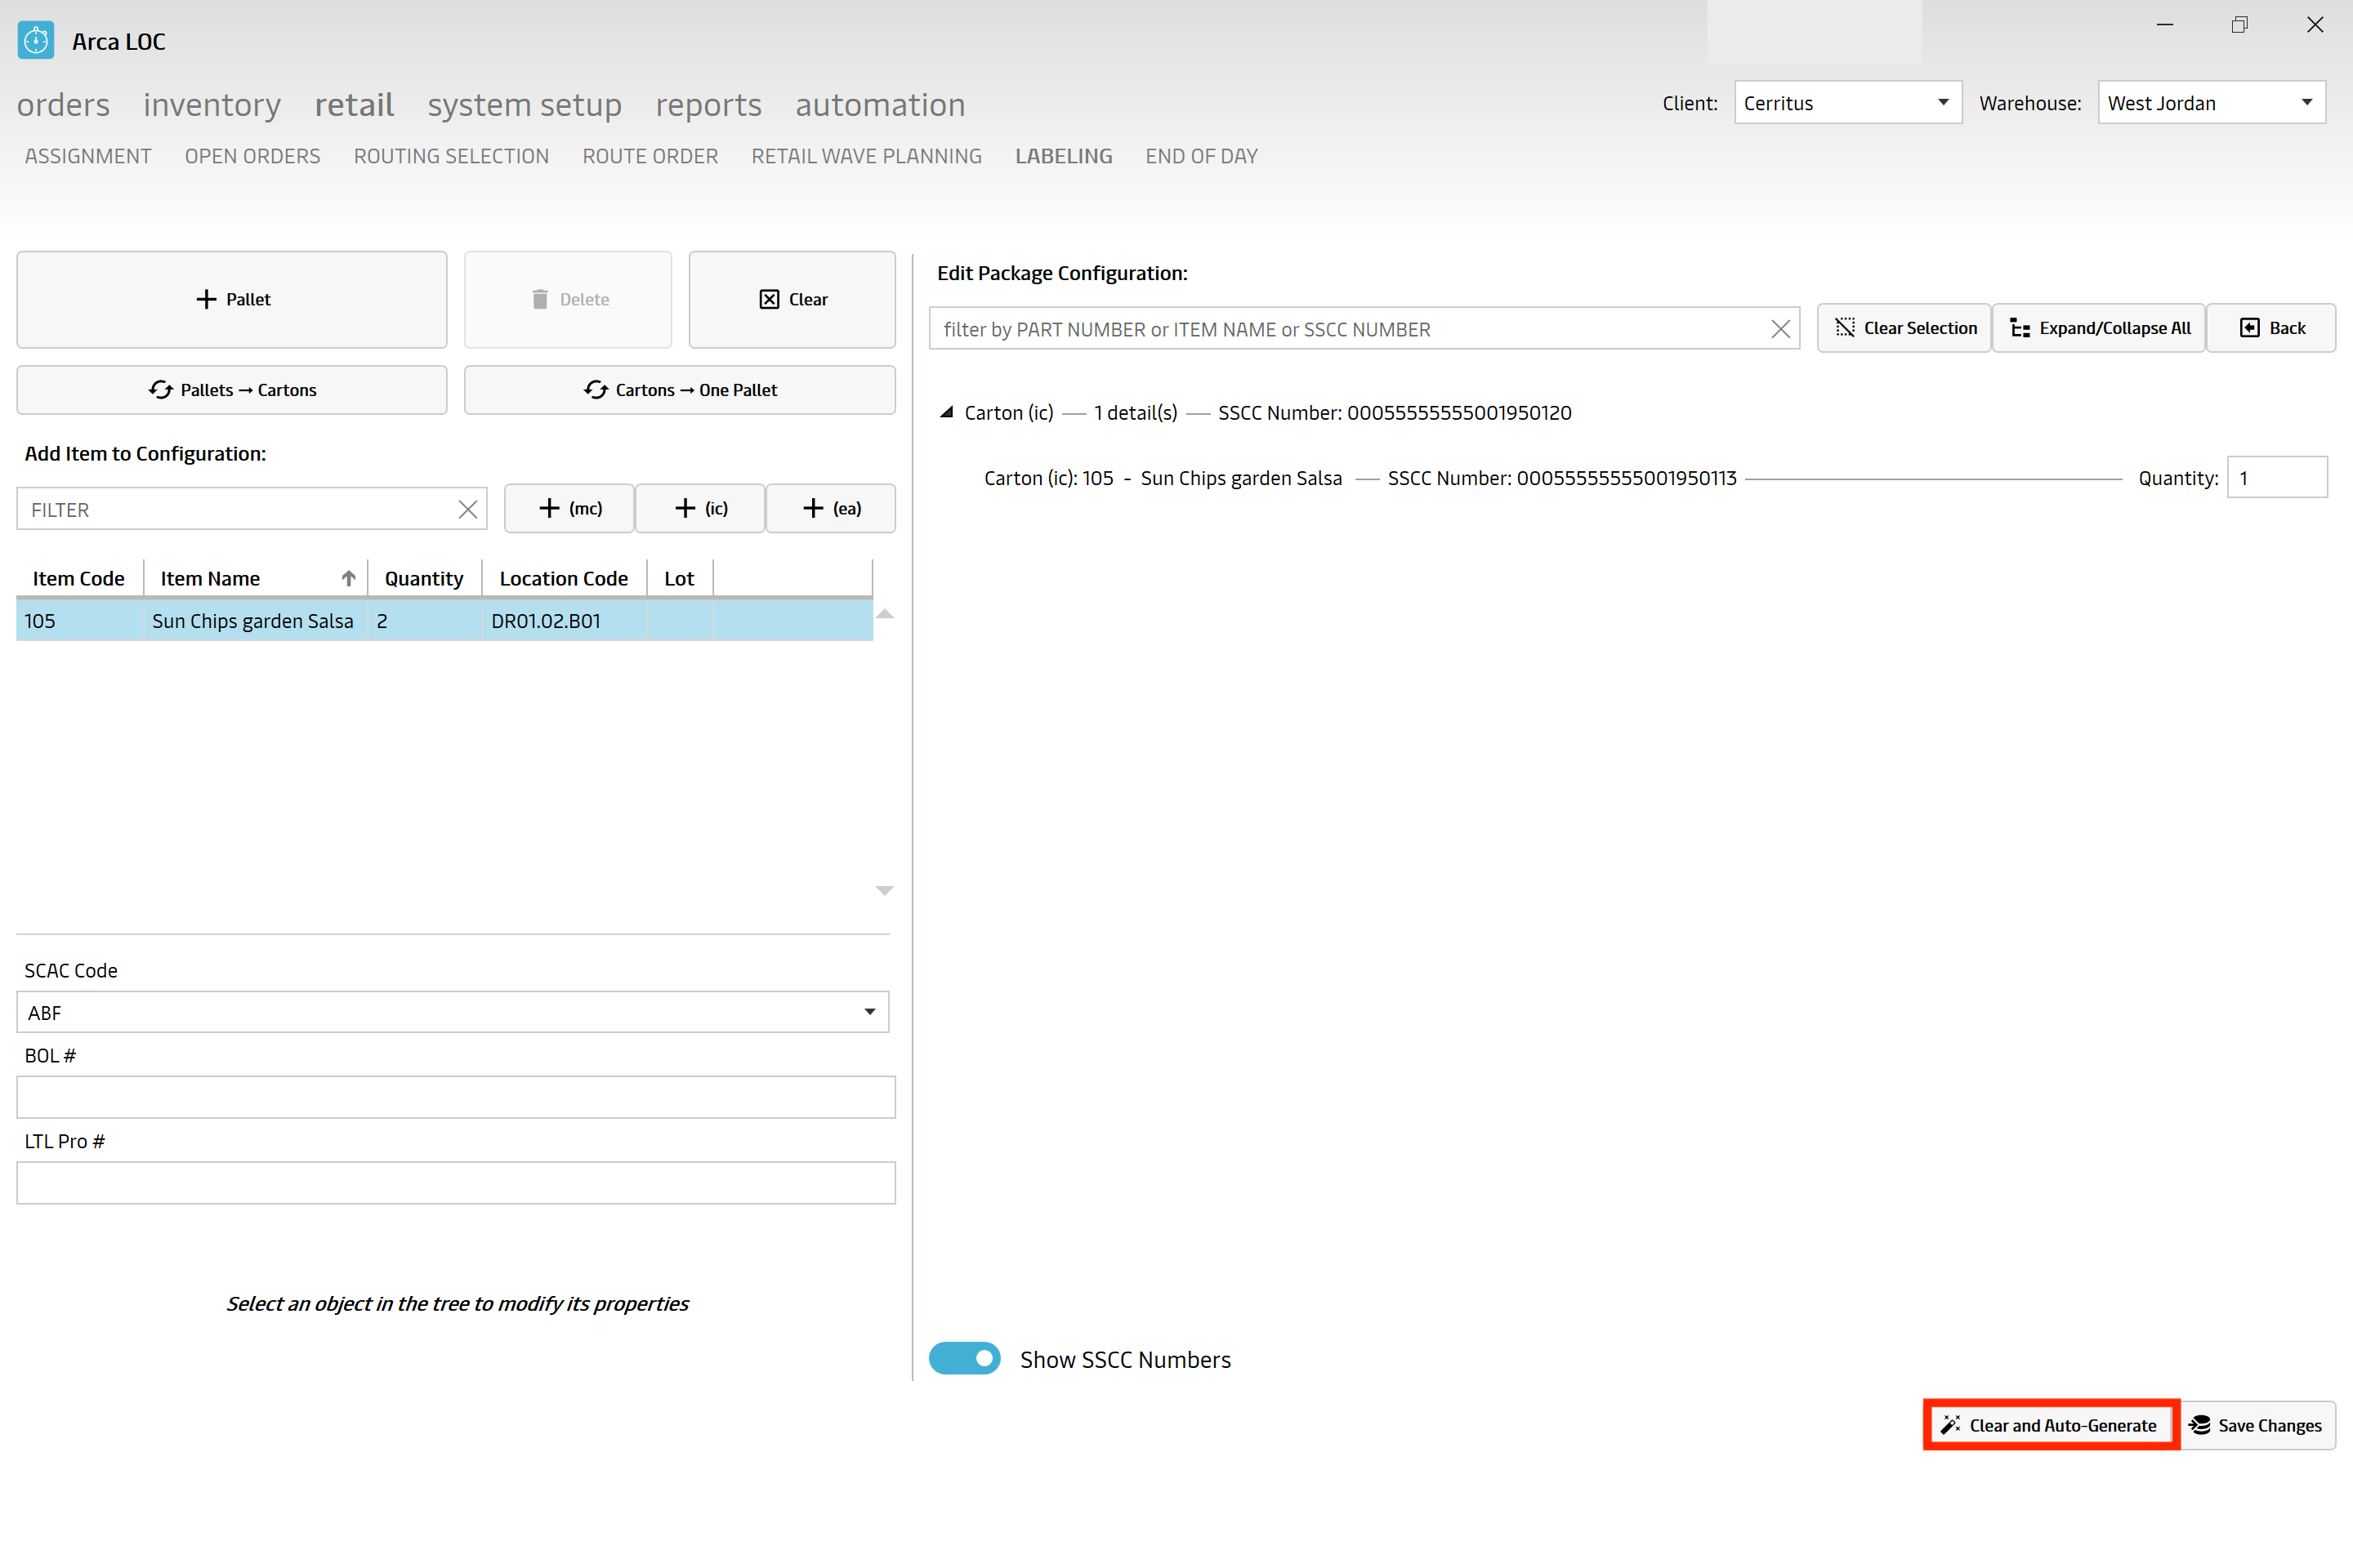Click Clear and Auto-Generate wand button
This screenshot has height=1568, width=2353.
[x=2051, y=1425]
